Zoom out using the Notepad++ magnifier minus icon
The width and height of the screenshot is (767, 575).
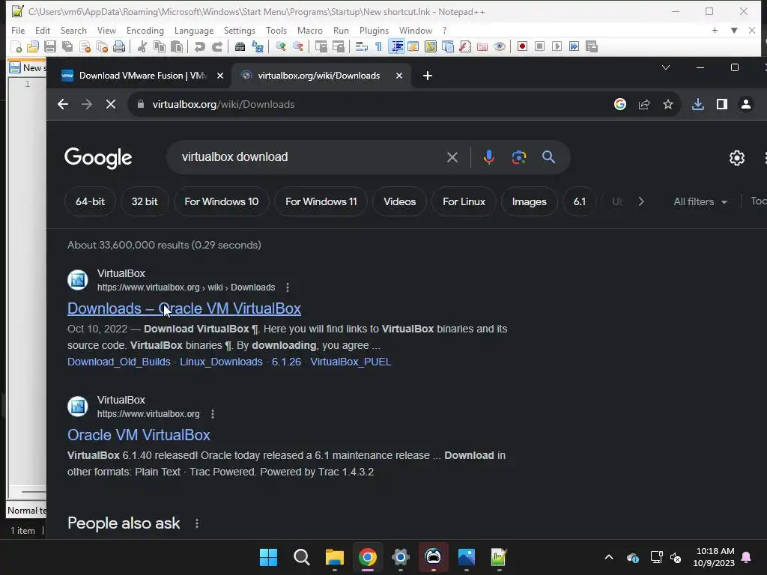297,46
